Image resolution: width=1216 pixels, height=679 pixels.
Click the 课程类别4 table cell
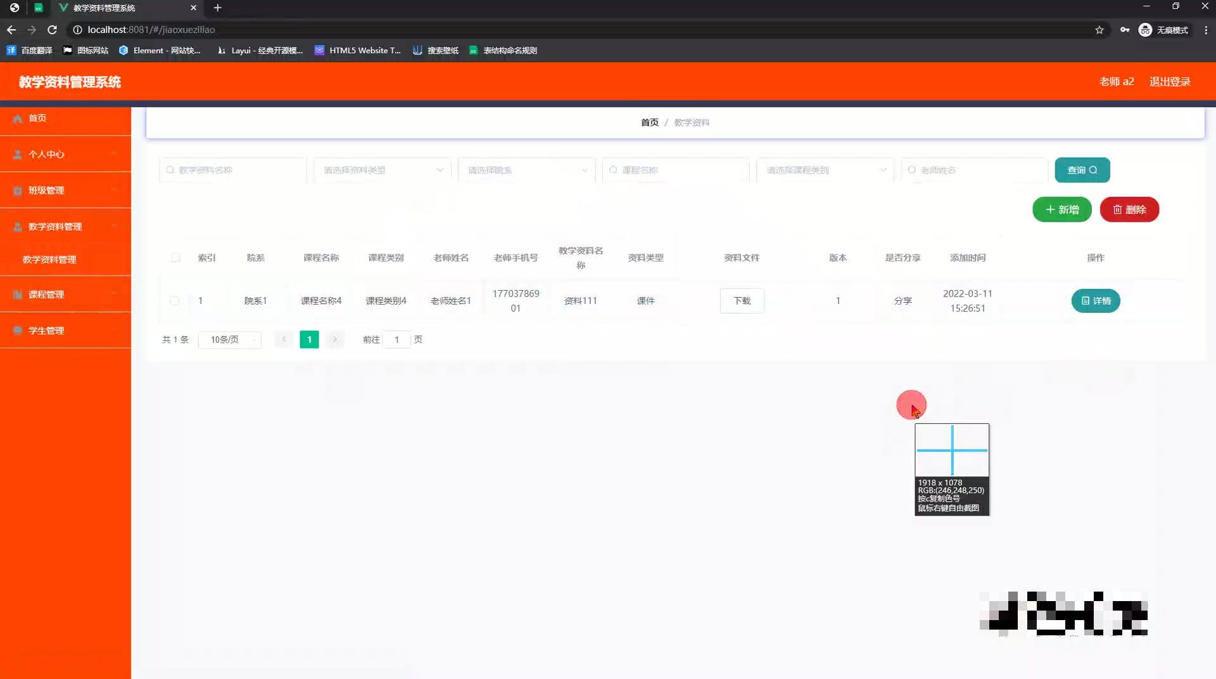tap(386, 301)
